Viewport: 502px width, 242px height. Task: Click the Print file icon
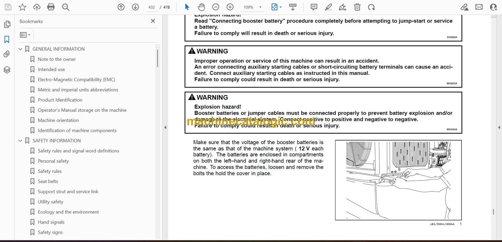(x=51, y=7)
